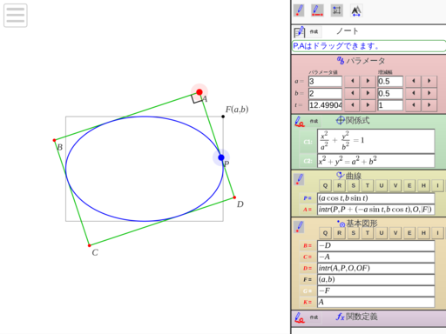Increase parameter t value
Screen dimensions: 446x334
368,105
